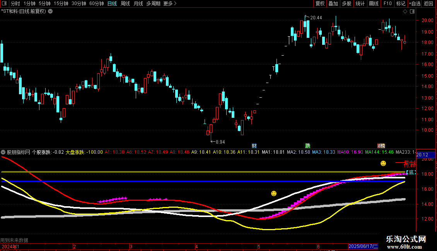Click the 20.44 high price label
The width and height of the screenshot is (437, 251).
click(x=316, y=18)
